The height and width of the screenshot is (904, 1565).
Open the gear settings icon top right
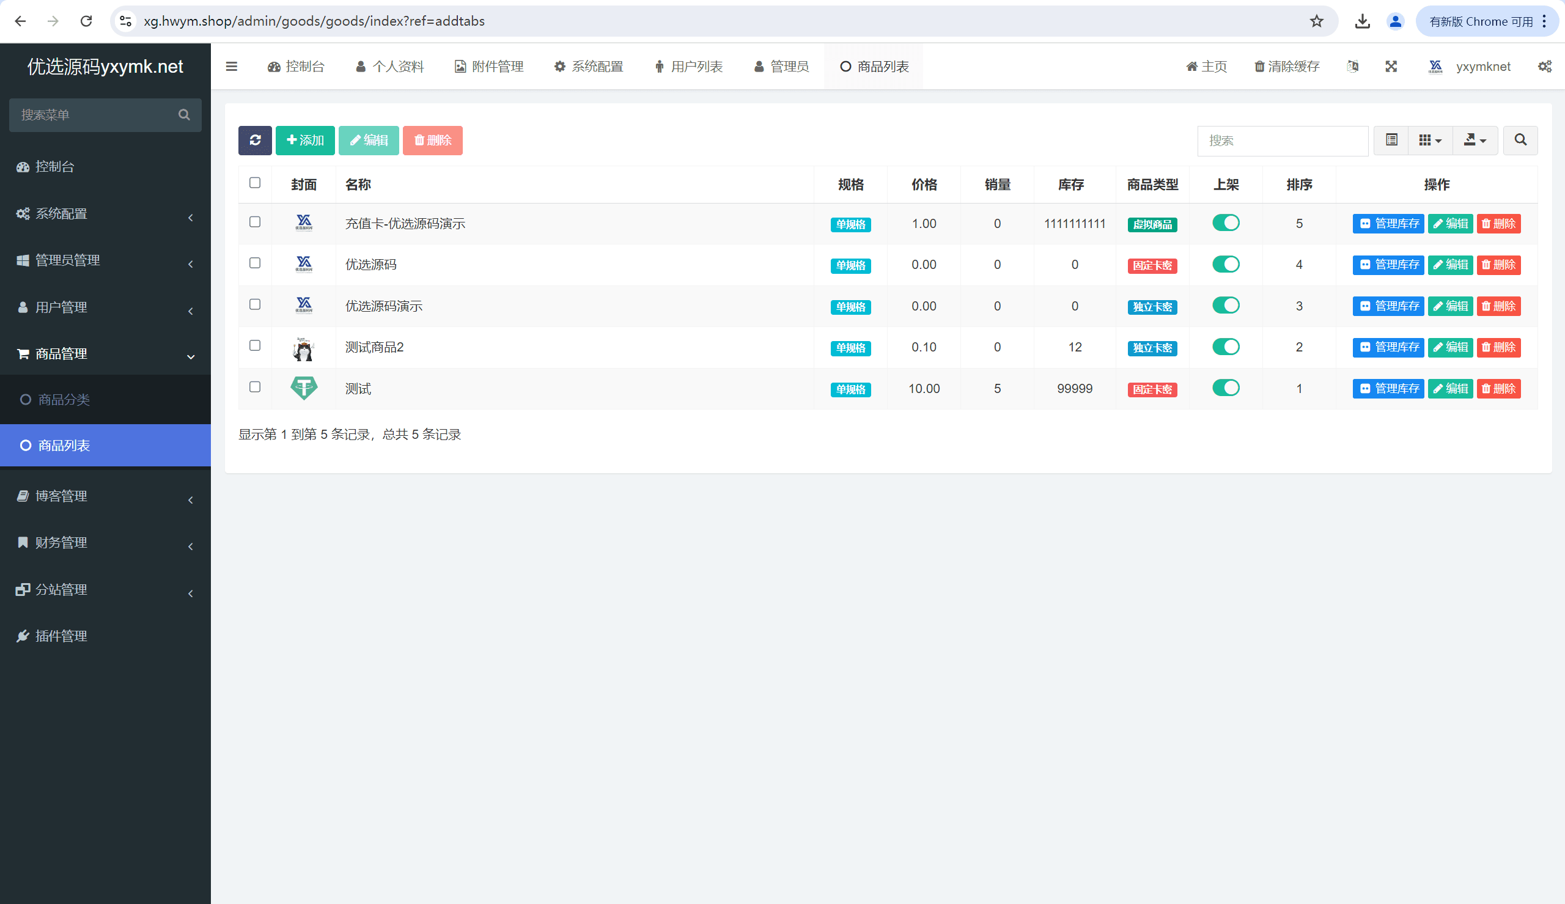(1544, 67)
